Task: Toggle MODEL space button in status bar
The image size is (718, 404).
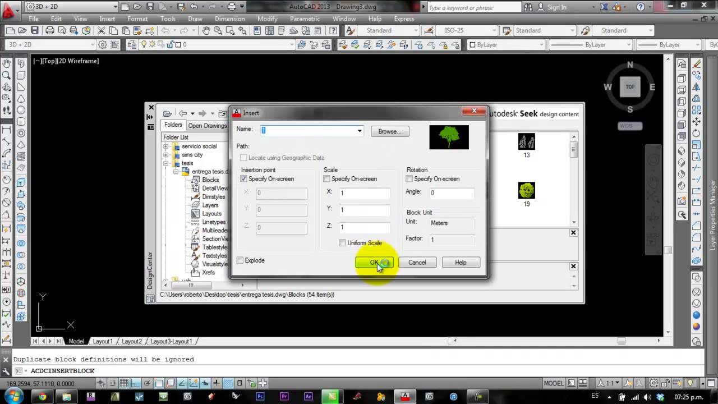Action: [x=554, y=383]
